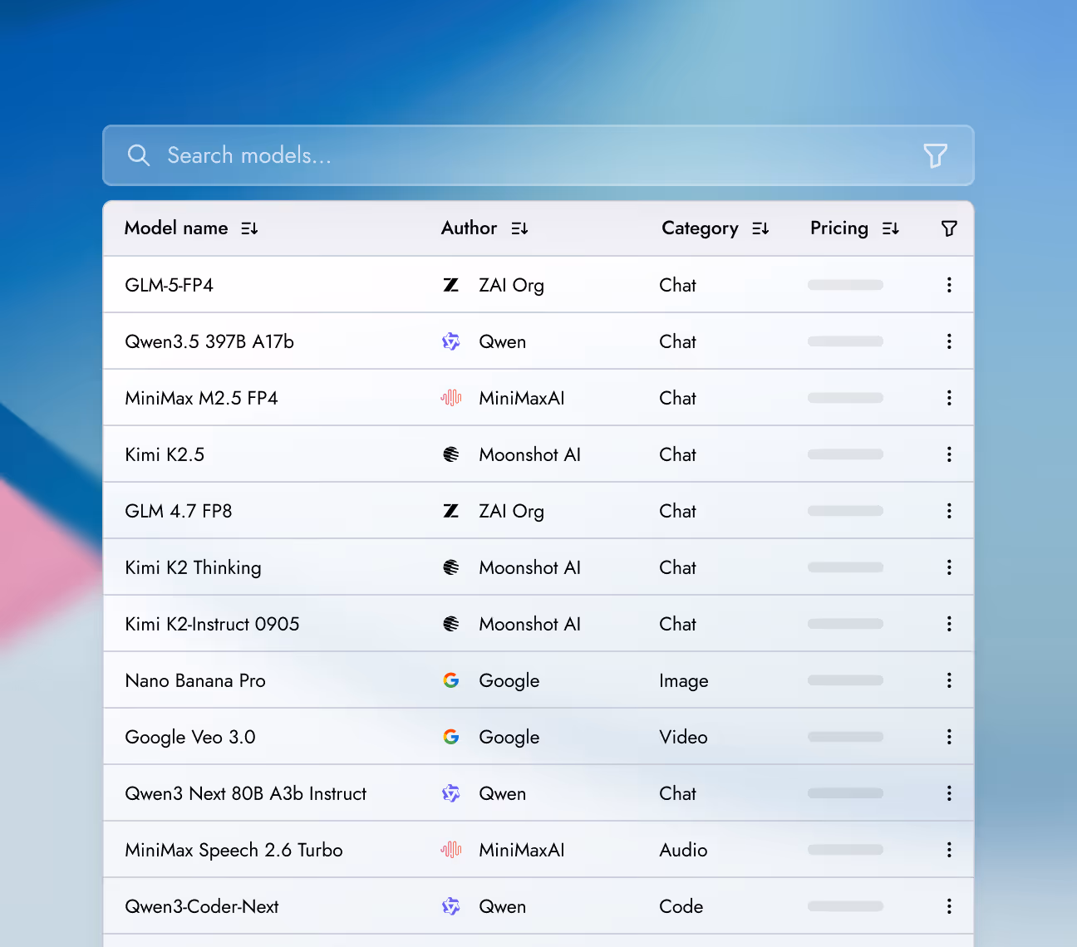This screenshot has width=1077, height=947.
Task: Click the Model name column header
Action: (176, 228)
